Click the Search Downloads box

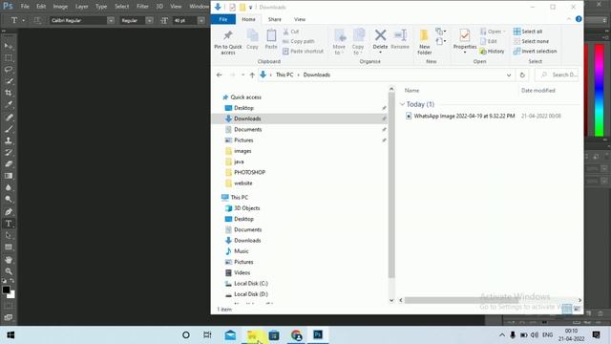pos(557,75)
